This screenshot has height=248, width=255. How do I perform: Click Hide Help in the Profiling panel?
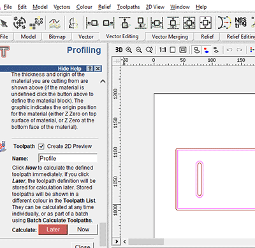click(69, 69)
